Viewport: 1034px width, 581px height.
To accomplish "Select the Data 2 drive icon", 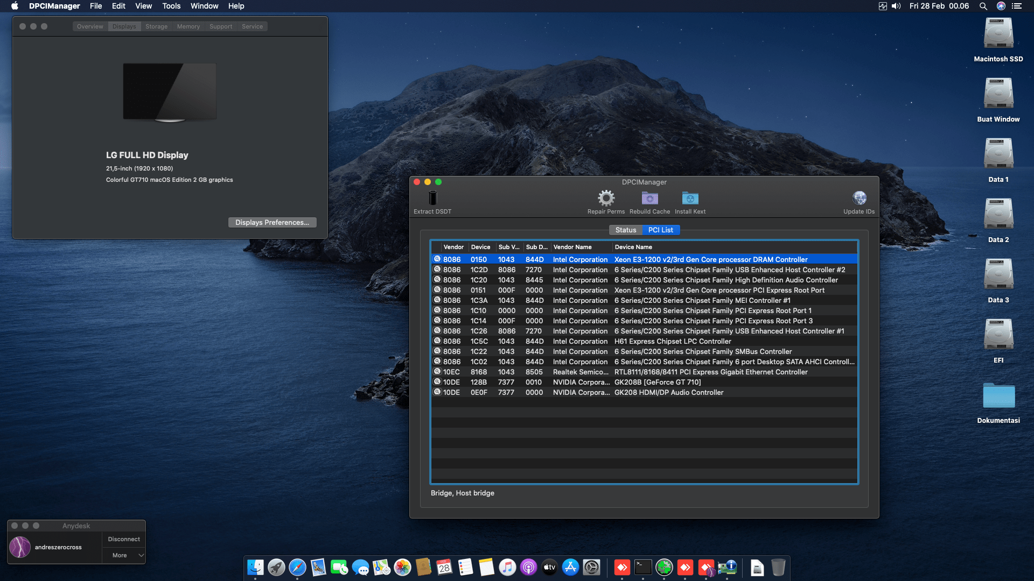I will pos(998,214).
